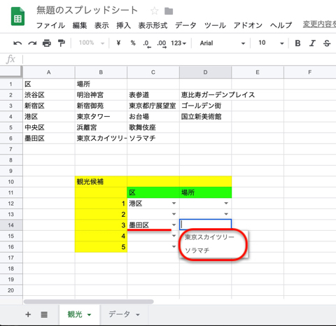The height and width of the screenshot is (326, 336).
Task: Open the データ sheet tab menu arrow
Action: coord(138,315)
